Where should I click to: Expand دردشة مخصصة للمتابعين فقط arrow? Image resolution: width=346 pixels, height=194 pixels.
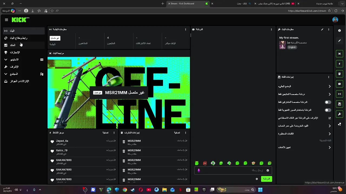point(330,94)
